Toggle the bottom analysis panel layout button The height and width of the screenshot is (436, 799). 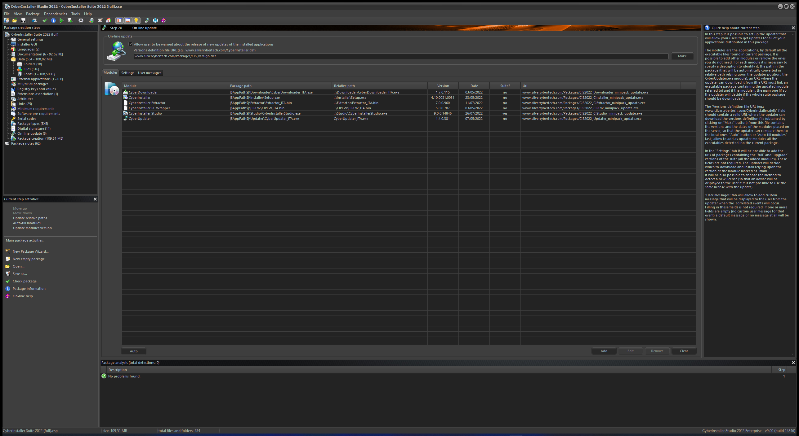128,20
